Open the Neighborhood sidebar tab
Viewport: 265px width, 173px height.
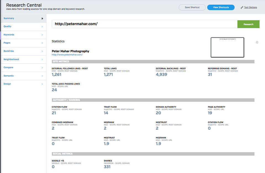point(11,59)
